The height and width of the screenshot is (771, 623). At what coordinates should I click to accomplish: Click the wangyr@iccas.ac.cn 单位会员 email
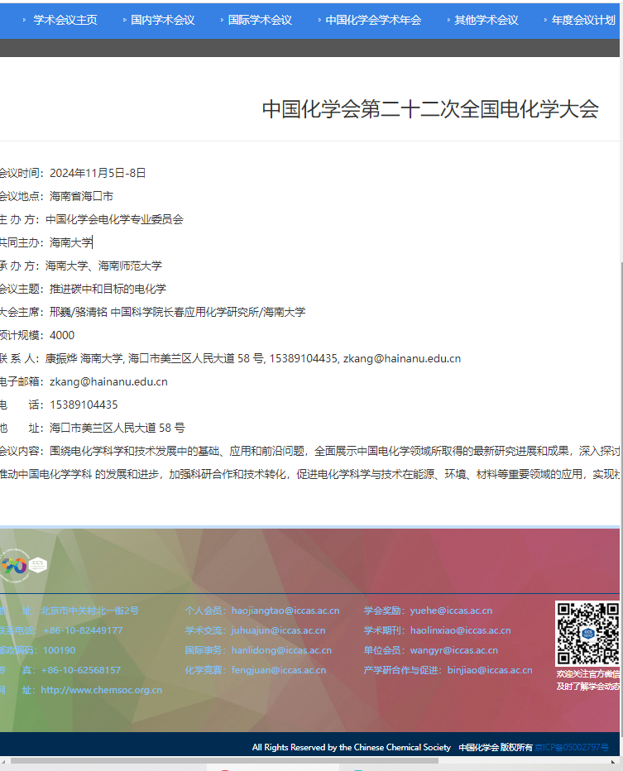[454, 650]
